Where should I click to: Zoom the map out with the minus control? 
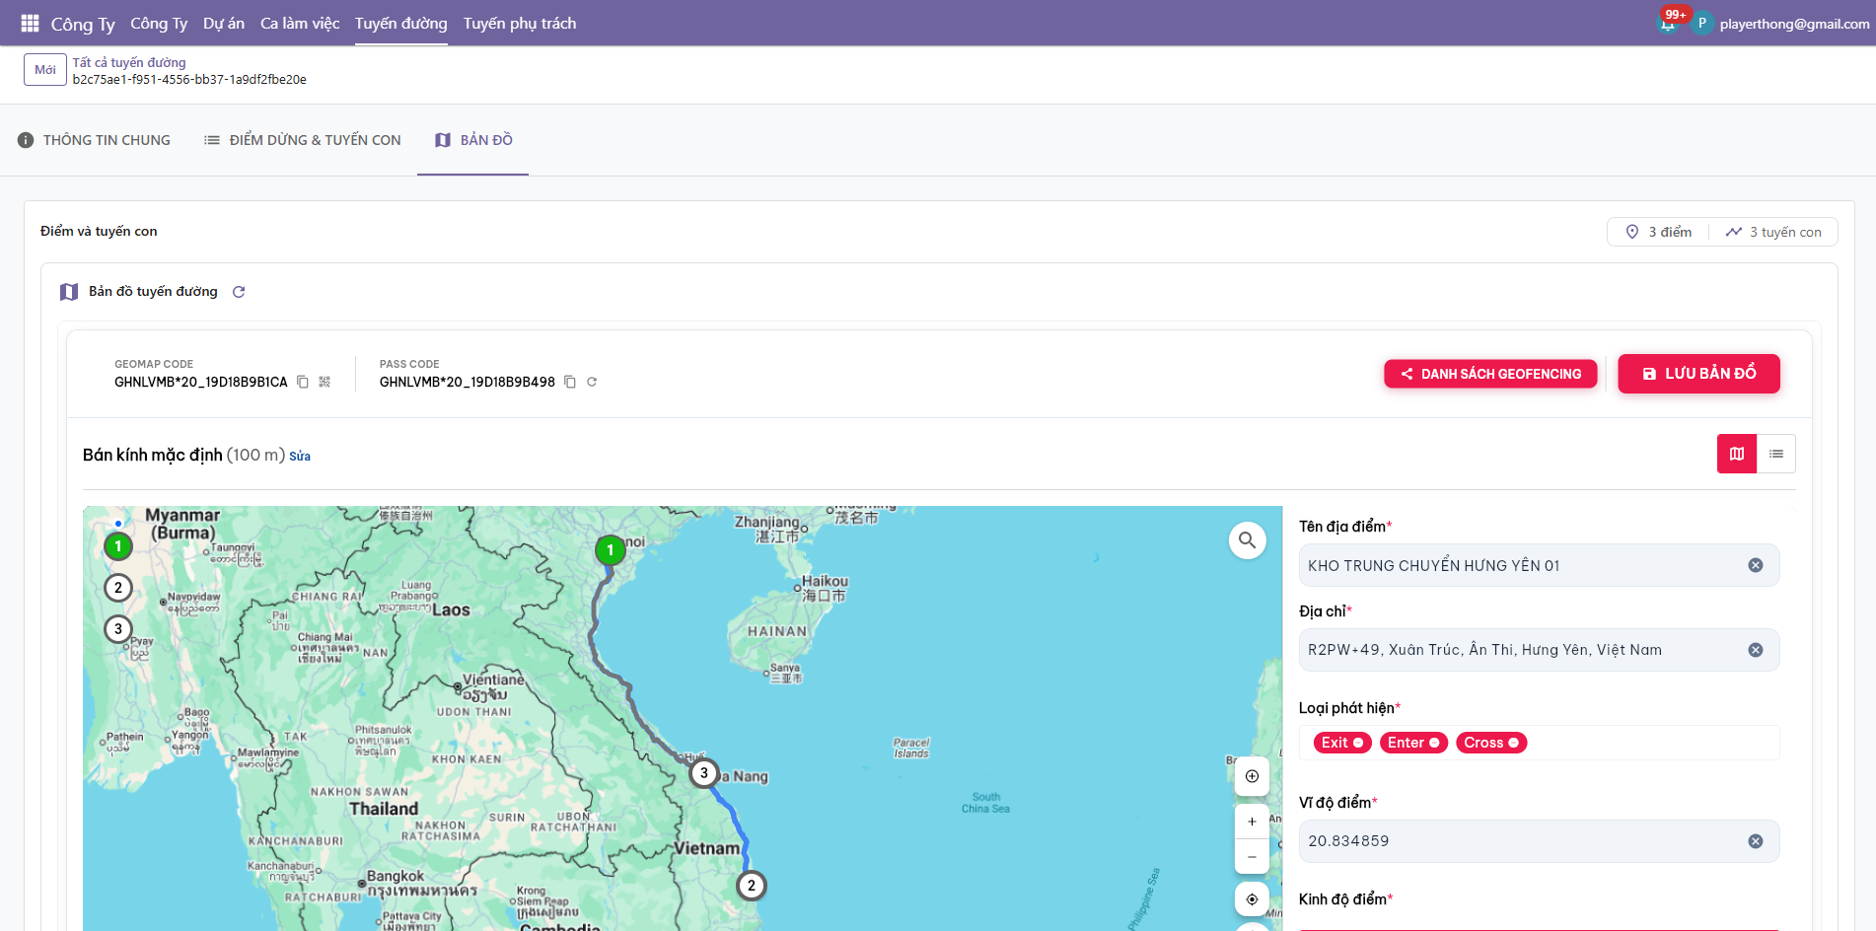(1252, 856)
